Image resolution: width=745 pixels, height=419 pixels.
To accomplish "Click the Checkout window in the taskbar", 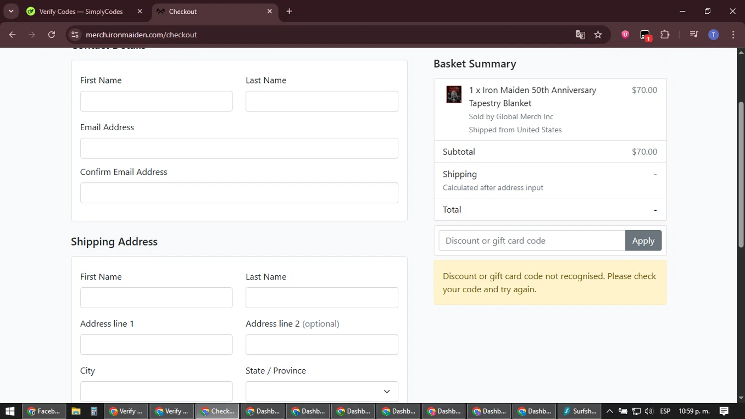I will (x=218, y=411).
